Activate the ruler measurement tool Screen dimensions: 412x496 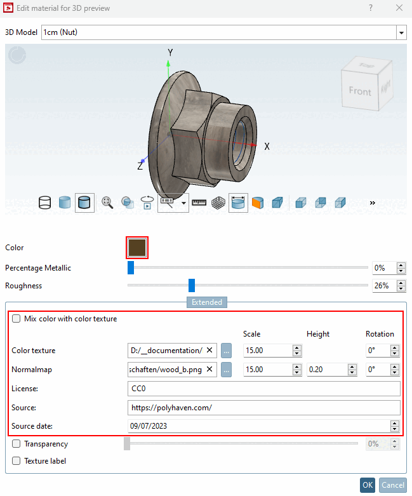click(199, 203)
